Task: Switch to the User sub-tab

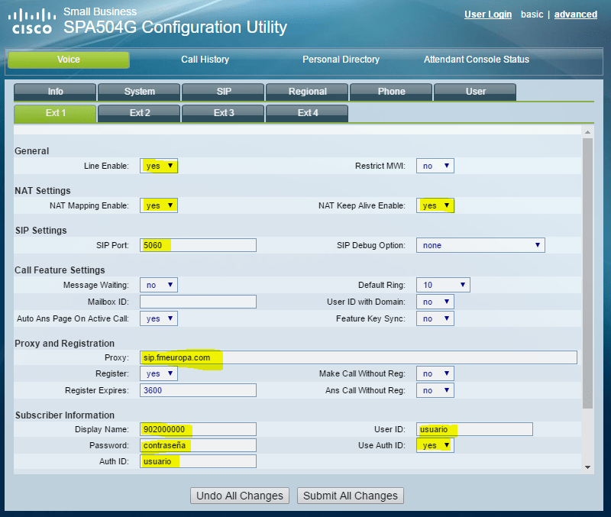Action: tap(475, 92)
